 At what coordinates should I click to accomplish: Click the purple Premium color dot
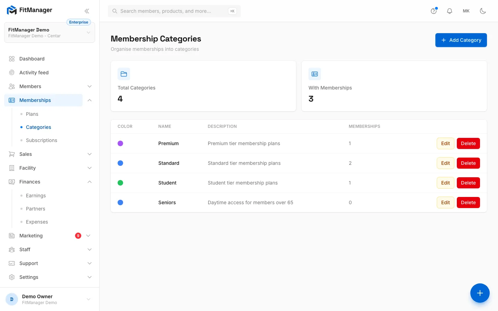pos(120,143)
